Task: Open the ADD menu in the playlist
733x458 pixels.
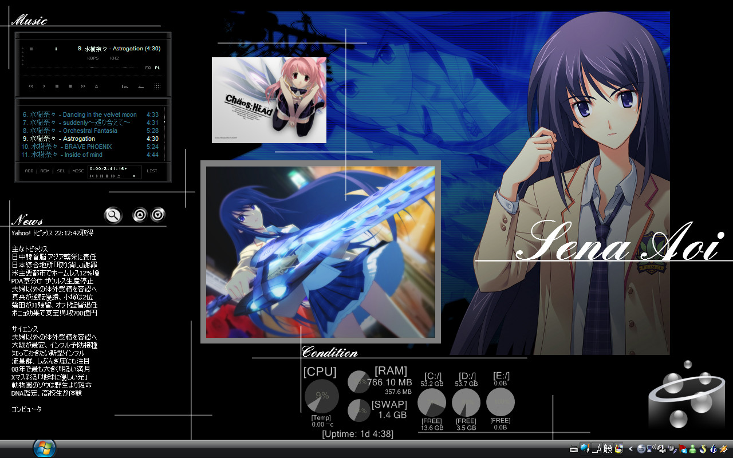Action: point(29,171)
